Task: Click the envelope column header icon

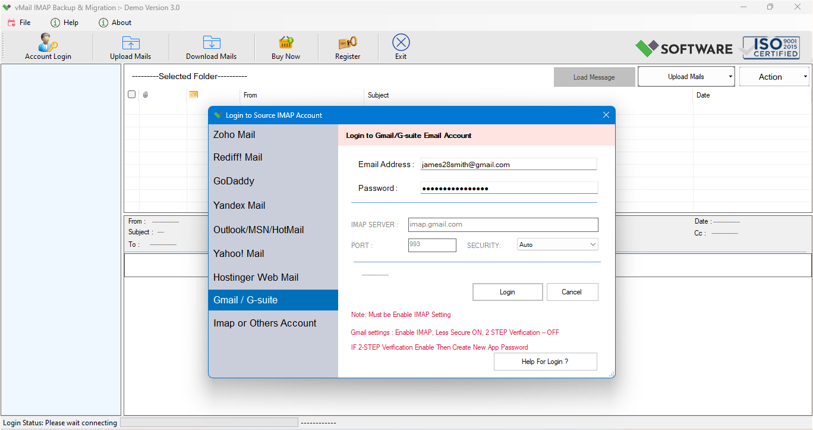Action: (193, 95)
